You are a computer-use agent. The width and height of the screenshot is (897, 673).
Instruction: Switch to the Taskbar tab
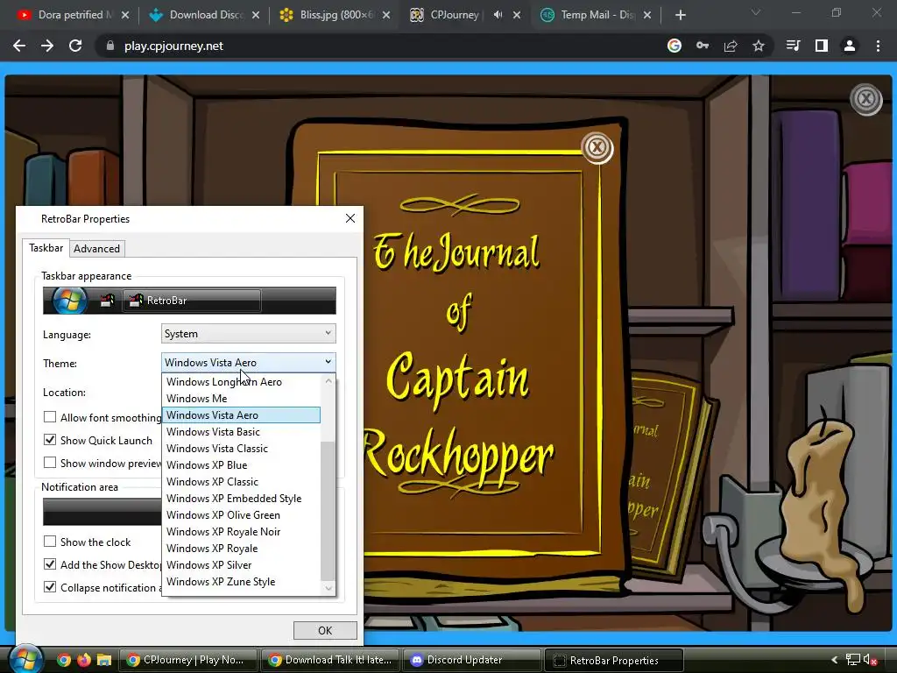[x=46, y=248]
